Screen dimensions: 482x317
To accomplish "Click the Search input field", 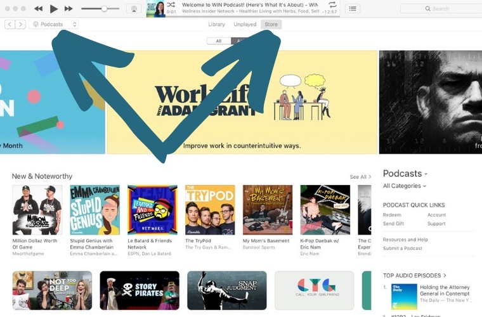I will point(441,9).
